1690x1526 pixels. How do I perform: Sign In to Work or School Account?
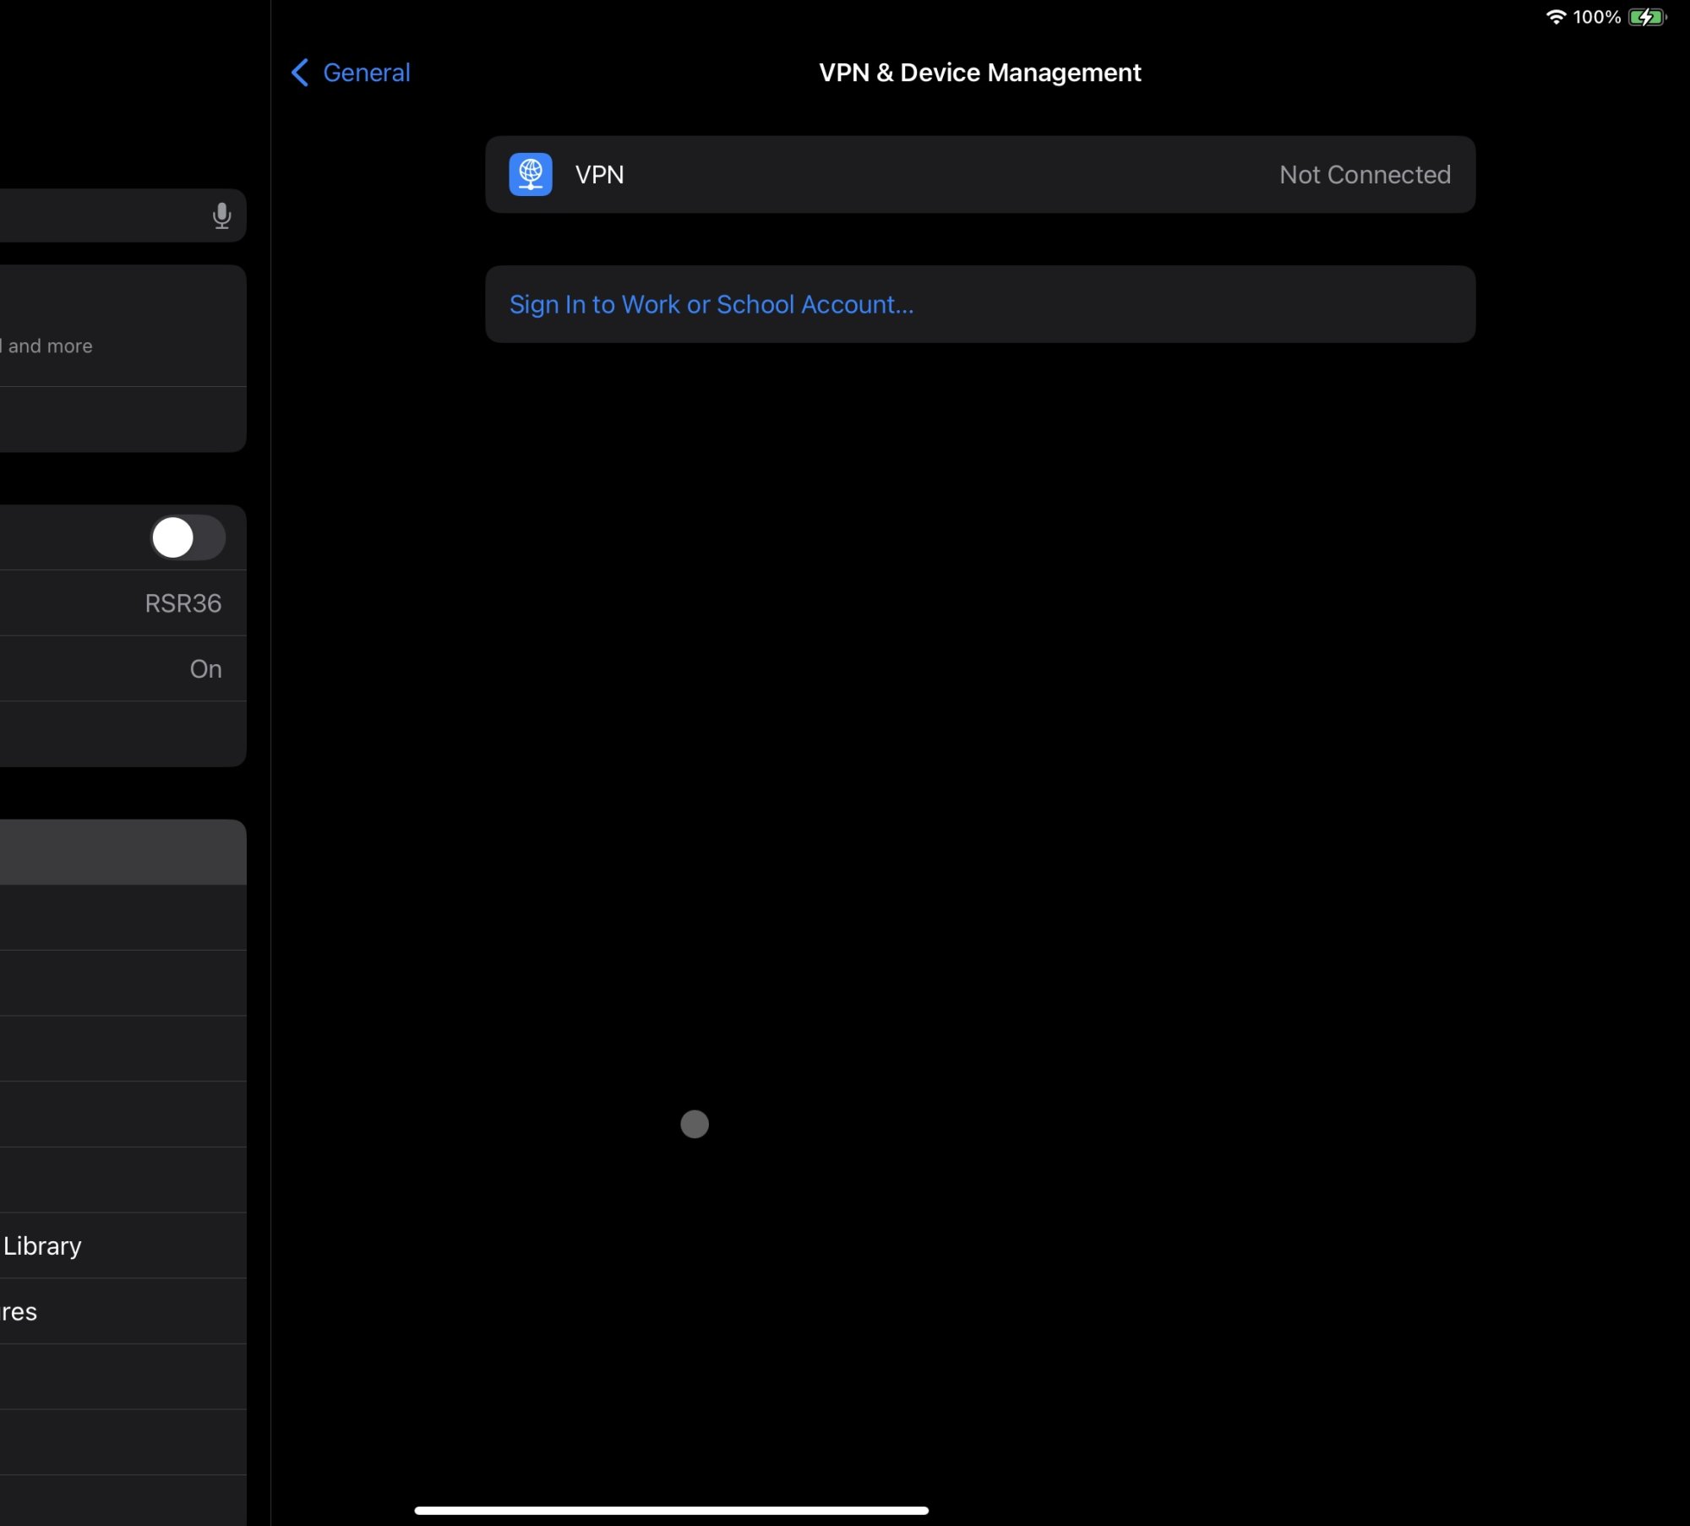click(x=711, y=304)
